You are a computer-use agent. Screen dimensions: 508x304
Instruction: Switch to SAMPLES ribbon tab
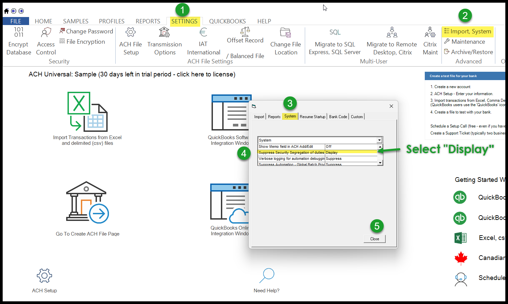point(76,21)
